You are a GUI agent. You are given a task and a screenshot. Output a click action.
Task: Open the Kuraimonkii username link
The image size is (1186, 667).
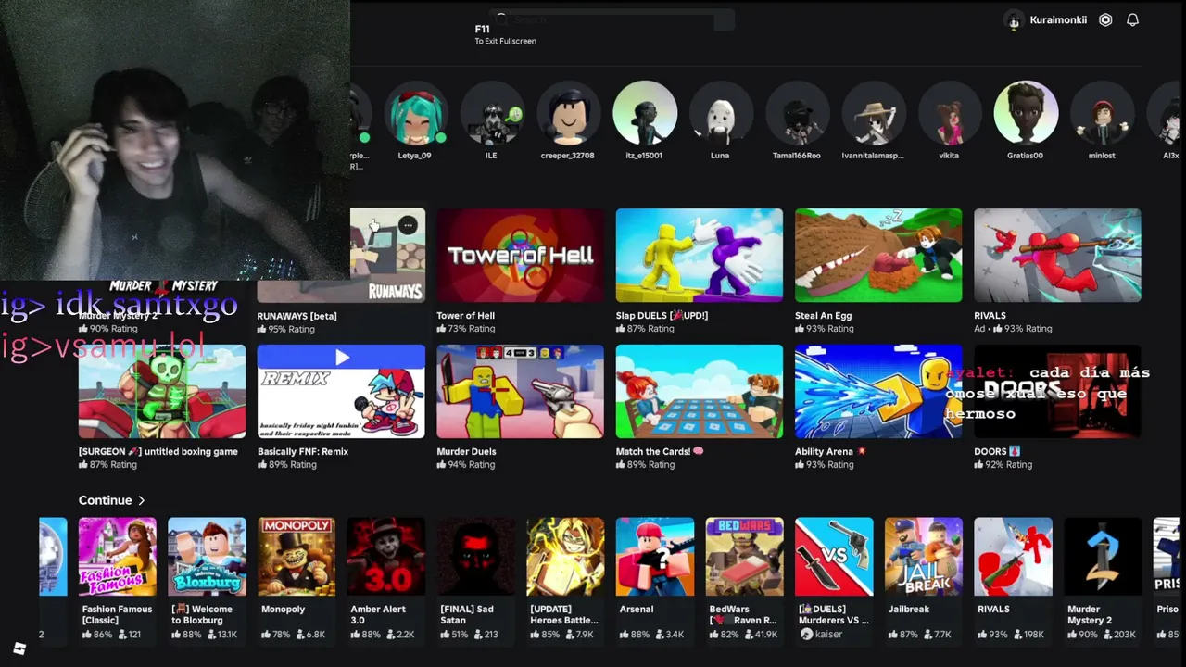click(1058, 20)
